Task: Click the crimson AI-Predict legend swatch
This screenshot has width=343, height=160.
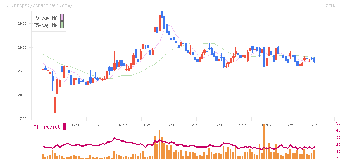Action: tap(64, 126)
